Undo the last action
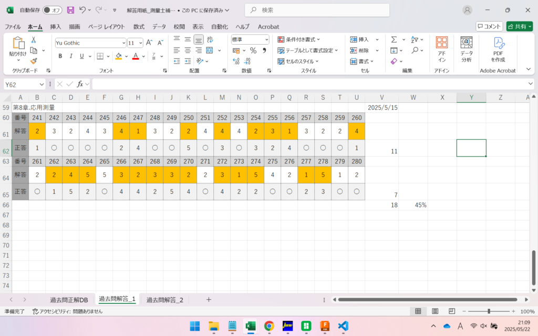Image resolution: width=538 pixels, height=336 pixels. pos(82,10)
